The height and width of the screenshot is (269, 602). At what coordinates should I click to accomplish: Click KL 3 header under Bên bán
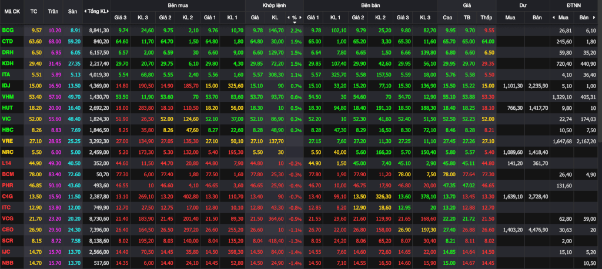[x=425, y=18]
